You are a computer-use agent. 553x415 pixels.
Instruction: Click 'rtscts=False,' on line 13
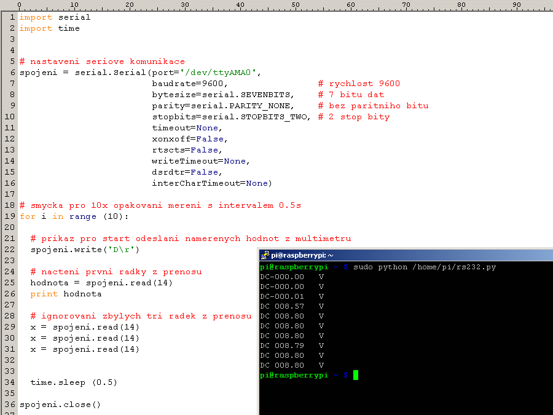[x=187, y=150]
